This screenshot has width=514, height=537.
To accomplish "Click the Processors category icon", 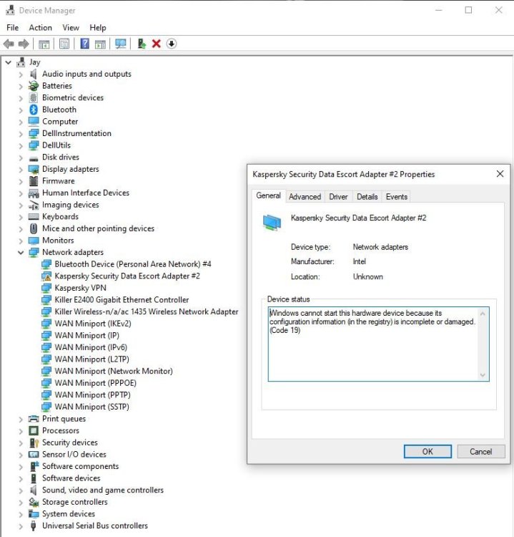I will click(34, 430).
